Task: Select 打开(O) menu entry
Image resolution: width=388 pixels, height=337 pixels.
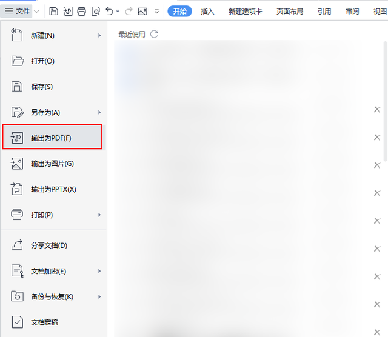Action: click(55, 61)
